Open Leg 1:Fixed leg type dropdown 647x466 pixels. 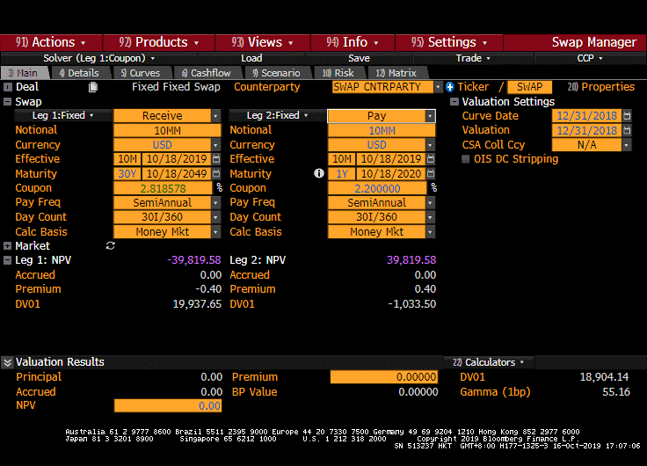pos(63,115)
